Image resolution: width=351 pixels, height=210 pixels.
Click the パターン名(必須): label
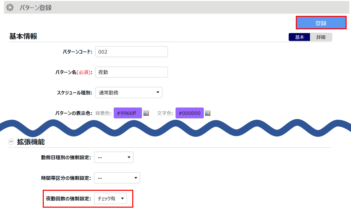pos(74,72)
